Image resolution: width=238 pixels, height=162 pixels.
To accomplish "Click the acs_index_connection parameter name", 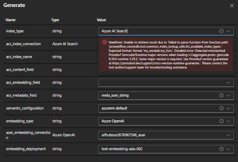I will point(23,44).
